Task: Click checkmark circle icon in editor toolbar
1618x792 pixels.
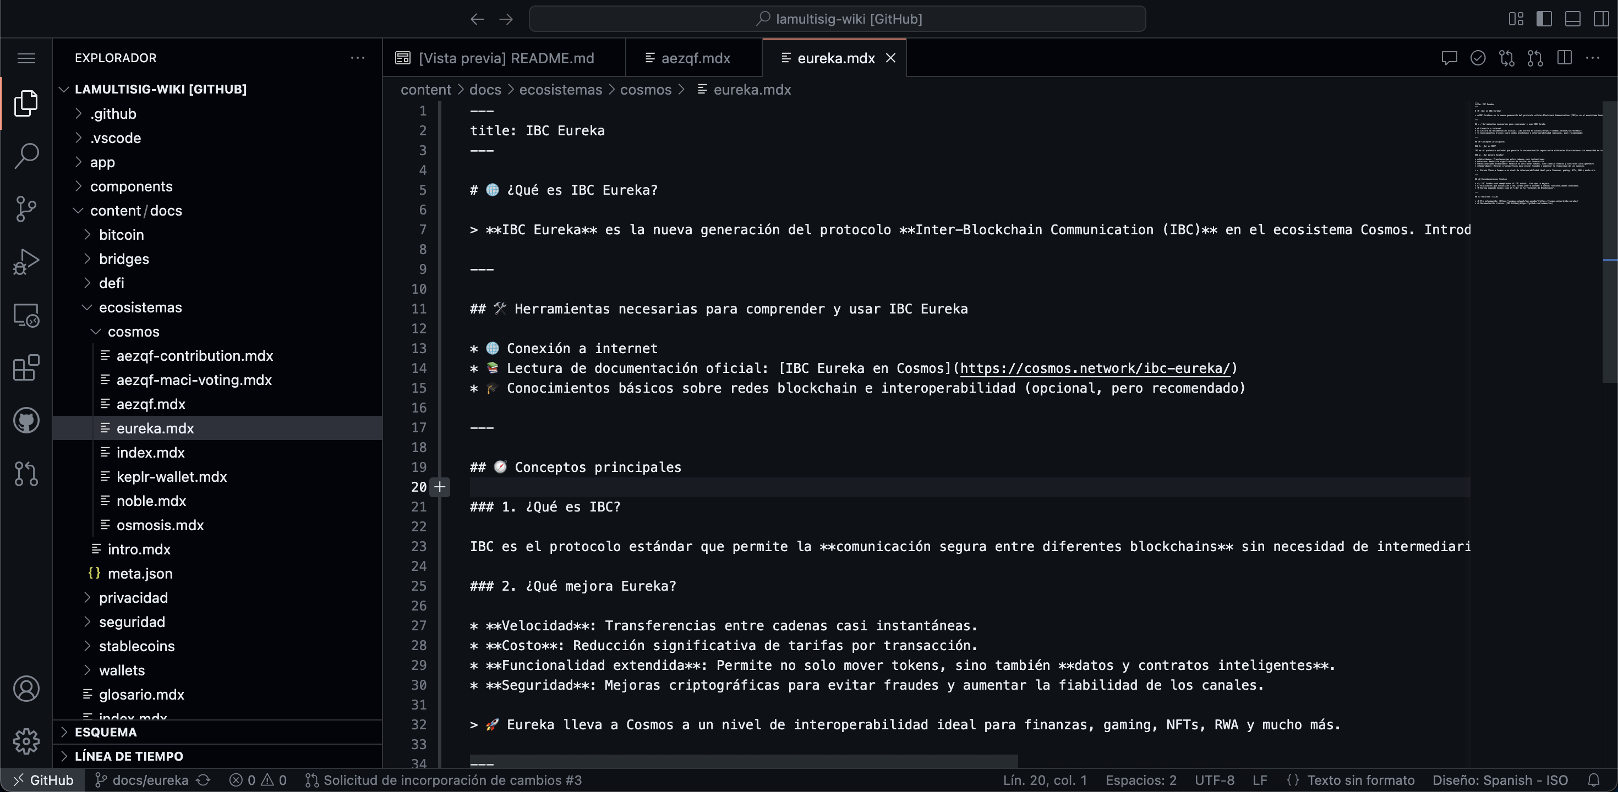Action: 1478,58
